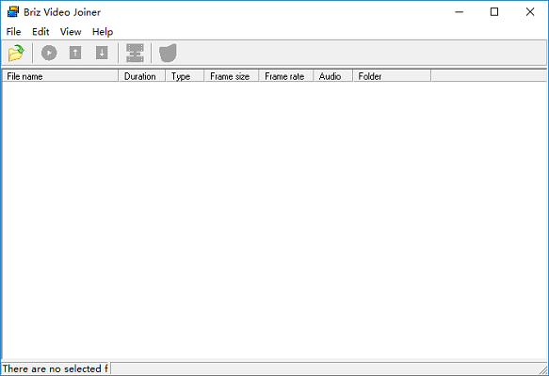Click the Frame size column header

click(232, 76)
